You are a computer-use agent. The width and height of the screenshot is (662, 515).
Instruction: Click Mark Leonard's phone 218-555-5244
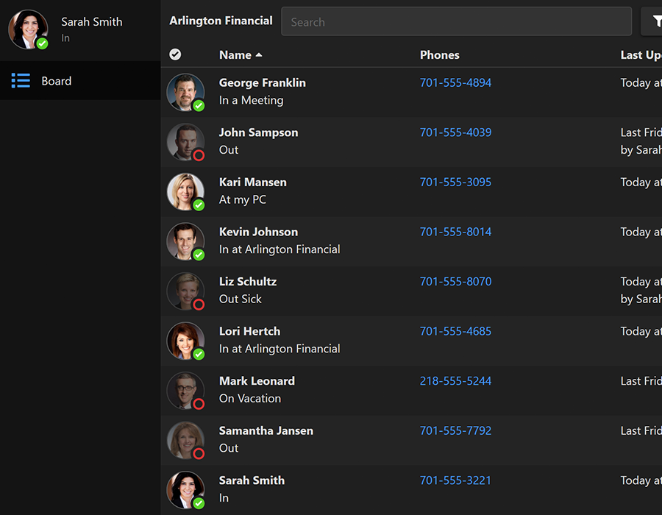pos(455,381)
